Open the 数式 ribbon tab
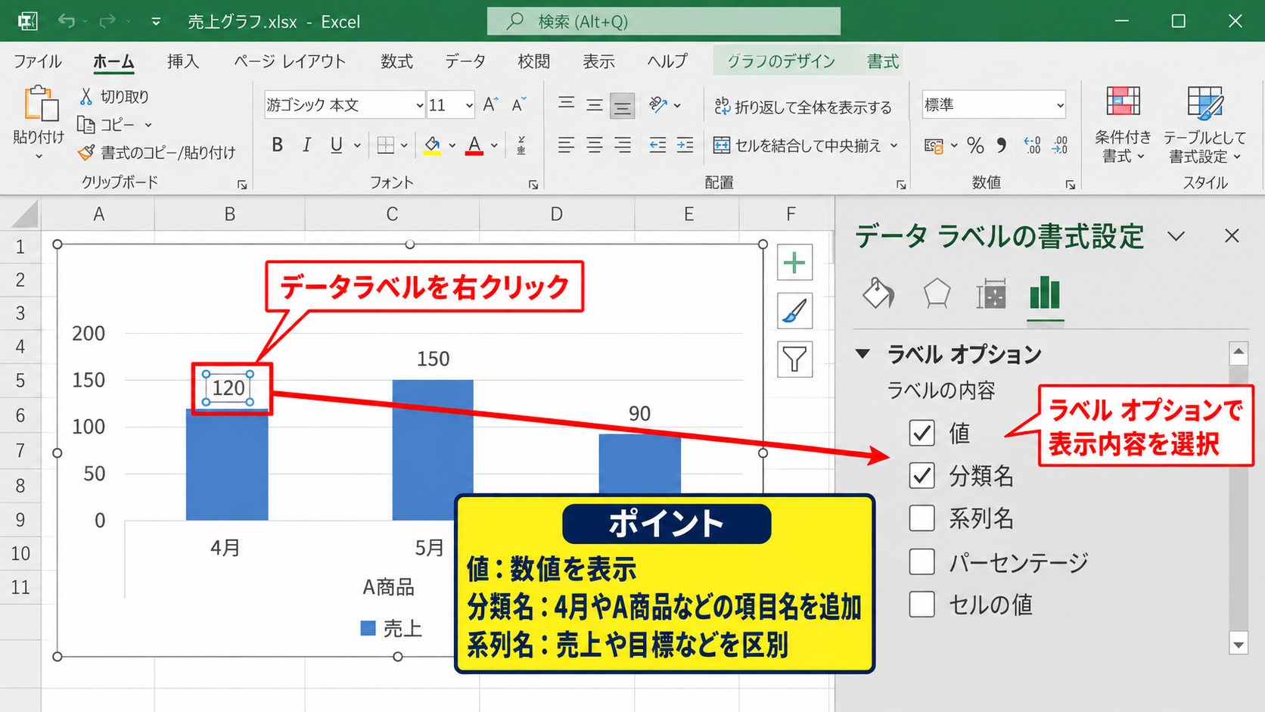Image resolution: width=1265 pixels, height=712 pixels. [x=396, y=61]
